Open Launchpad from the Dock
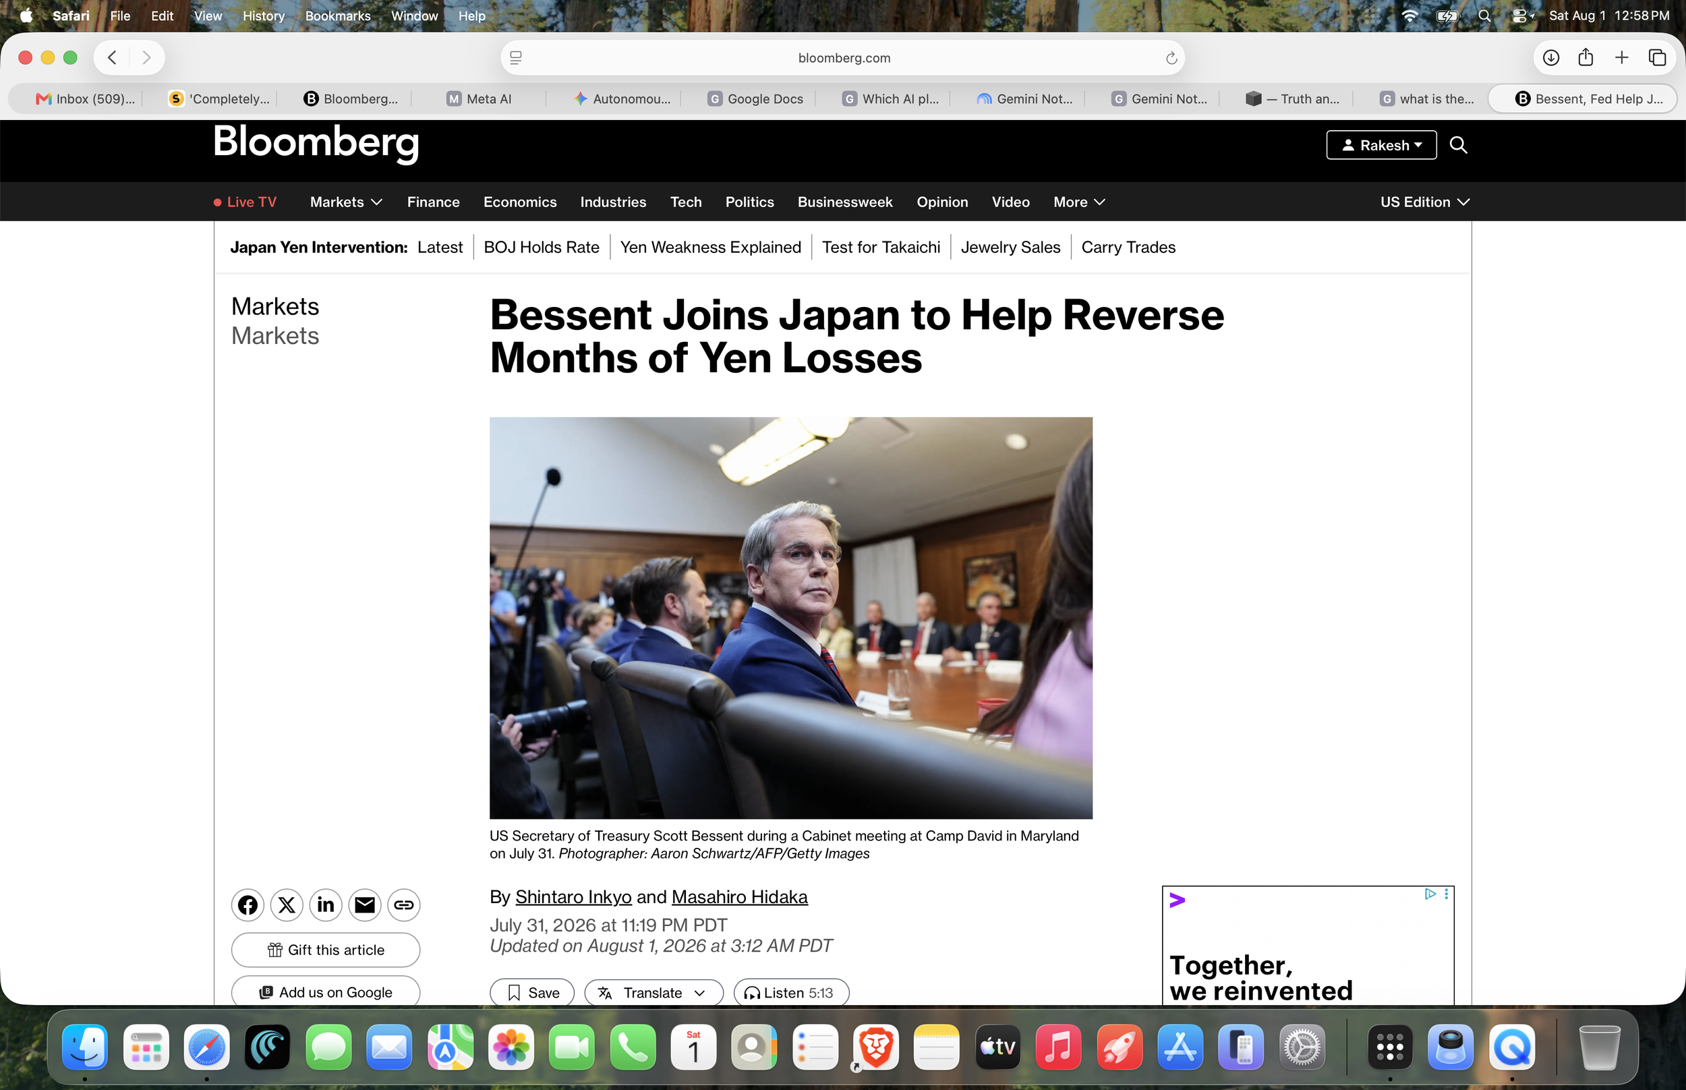Viewport: 1686px width, 1090px height. (146, 1047)
